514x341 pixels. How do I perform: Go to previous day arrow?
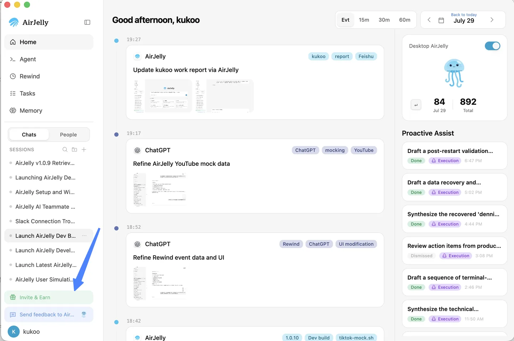pyautogui.click(x=429, y=20)
